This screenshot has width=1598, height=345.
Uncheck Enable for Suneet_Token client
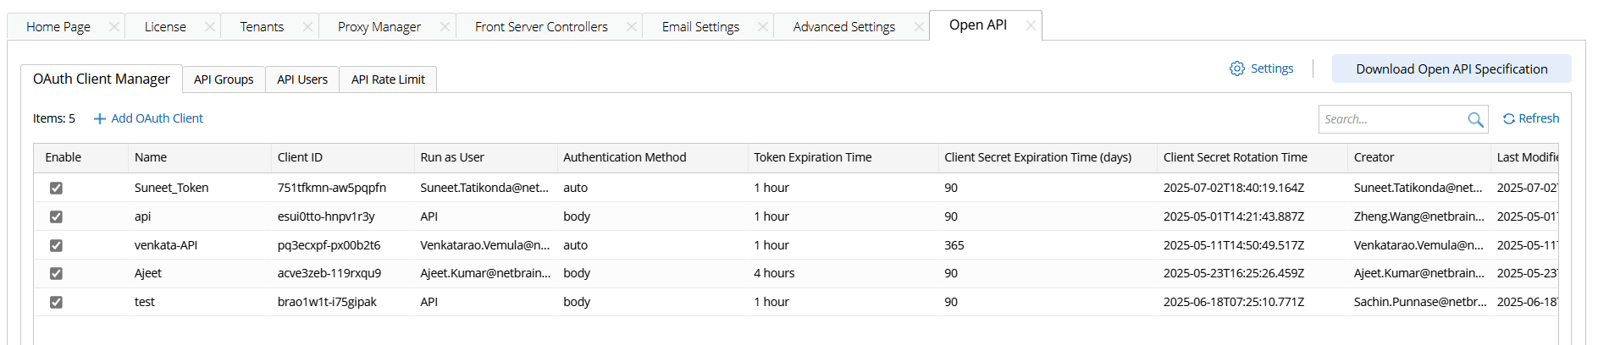(x=56, y=188)
